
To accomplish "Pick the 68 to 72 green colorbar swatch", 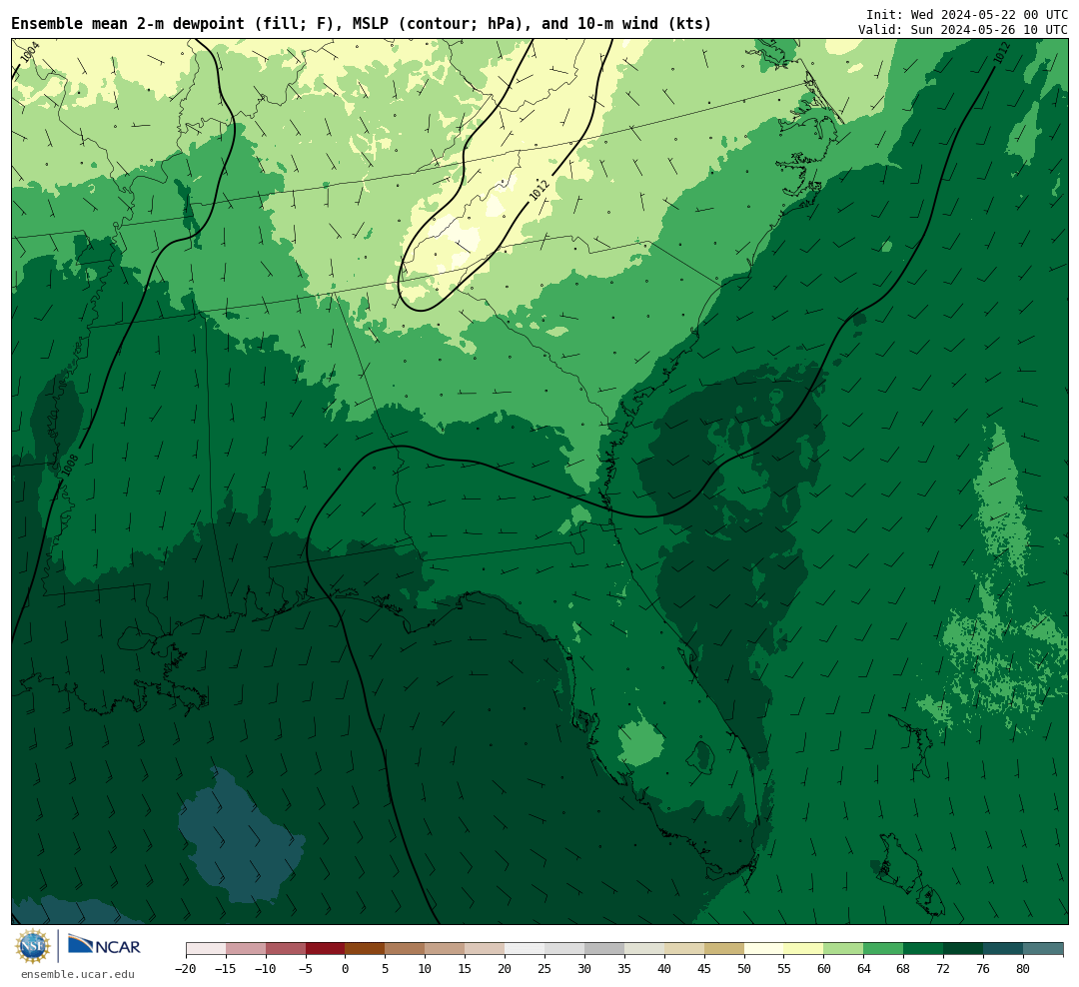I will (x=924, y=949).
